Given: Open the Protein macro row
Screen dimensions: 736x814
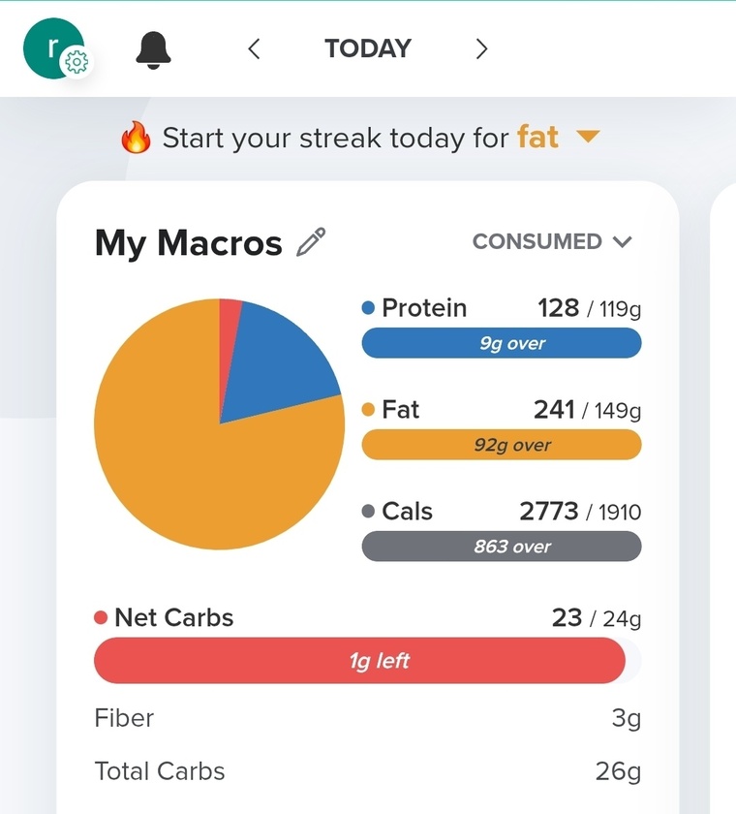Looking at the screenshot, I should pyautogui.click(x=502, y=328).
